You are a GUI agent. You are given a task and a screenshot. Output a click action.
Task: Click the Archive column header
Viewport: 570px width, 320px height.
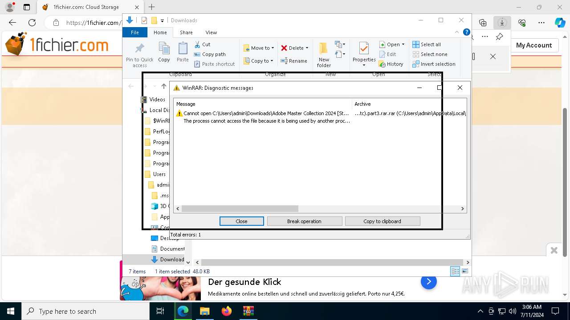pos(409,104)
